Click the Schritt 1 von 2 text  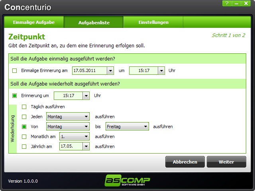pyautogui.click(x=228, y=35)
